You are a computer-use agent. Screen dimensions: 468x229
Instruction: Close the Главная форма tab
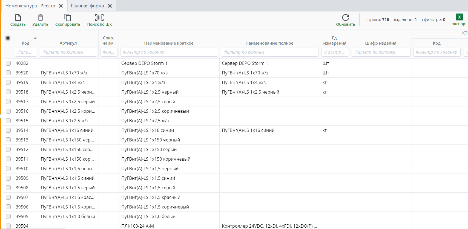click(x=110, y=6)
